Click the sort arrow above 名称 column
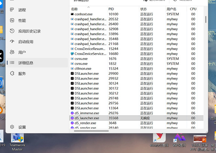The image size is (216, 153). tap(89, 7)
